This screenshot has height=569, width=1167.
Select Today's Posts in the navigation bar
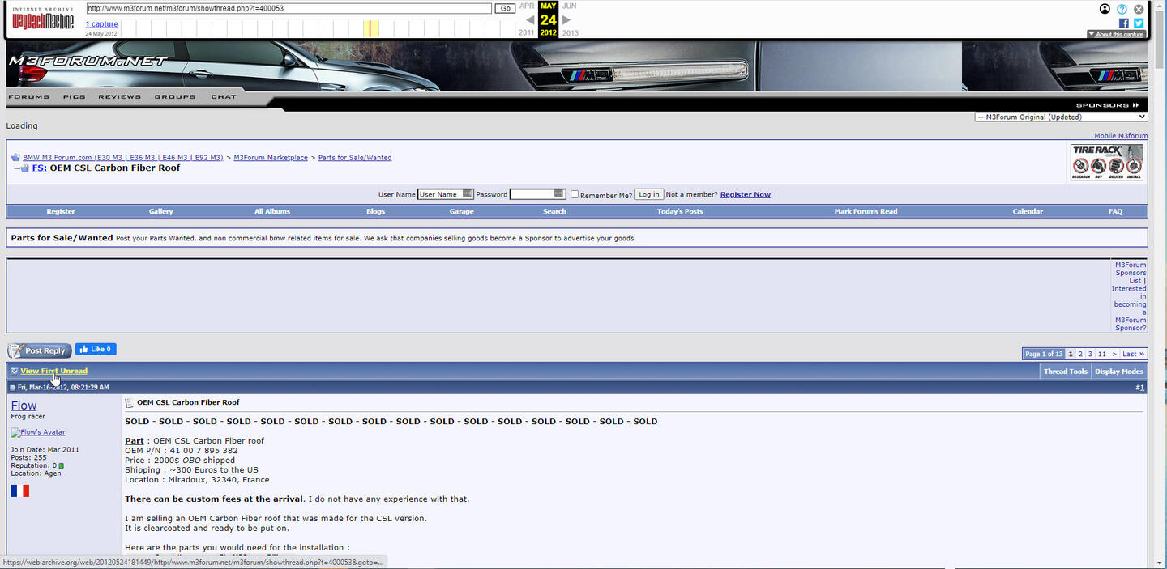pos(680,211)
